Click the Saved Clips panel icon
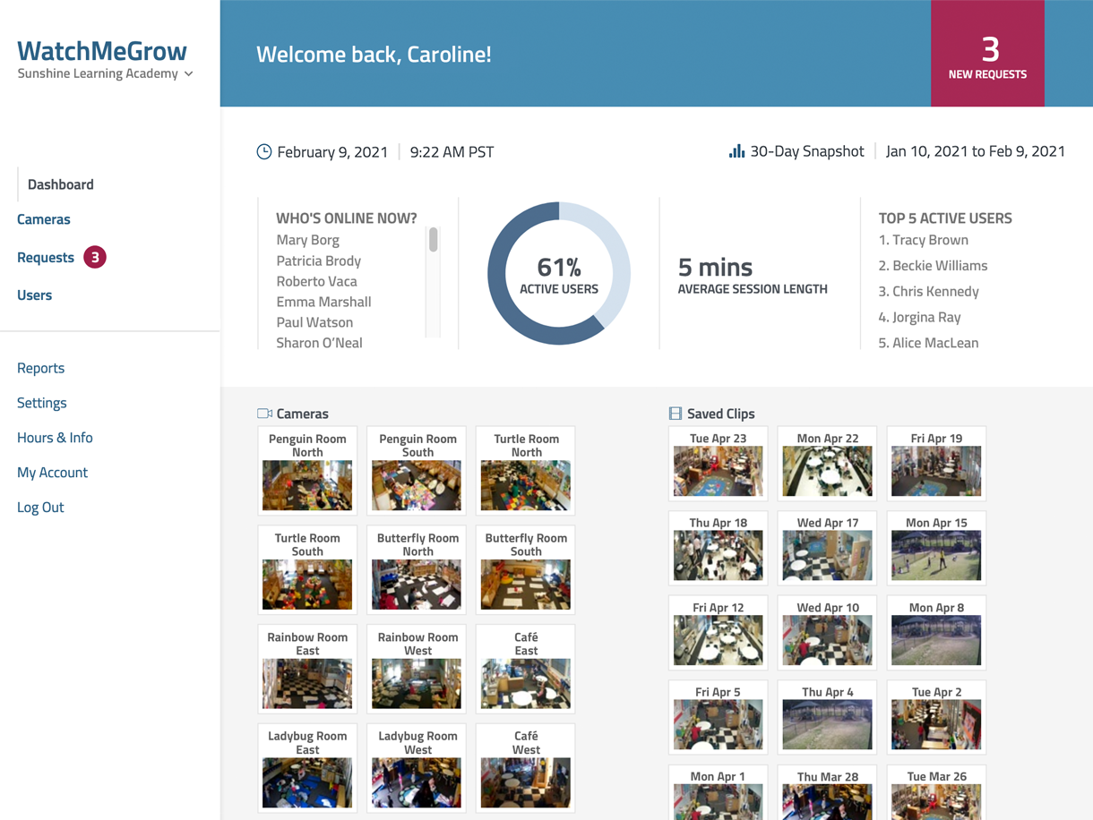The image size is (1093, 820). 675,413
